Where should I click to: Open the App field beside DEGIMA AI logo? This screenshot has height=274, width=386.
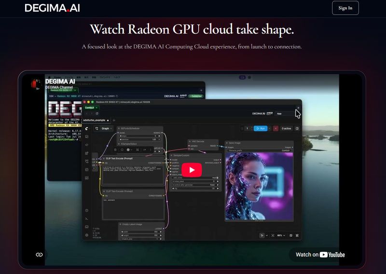click(285, 113)
